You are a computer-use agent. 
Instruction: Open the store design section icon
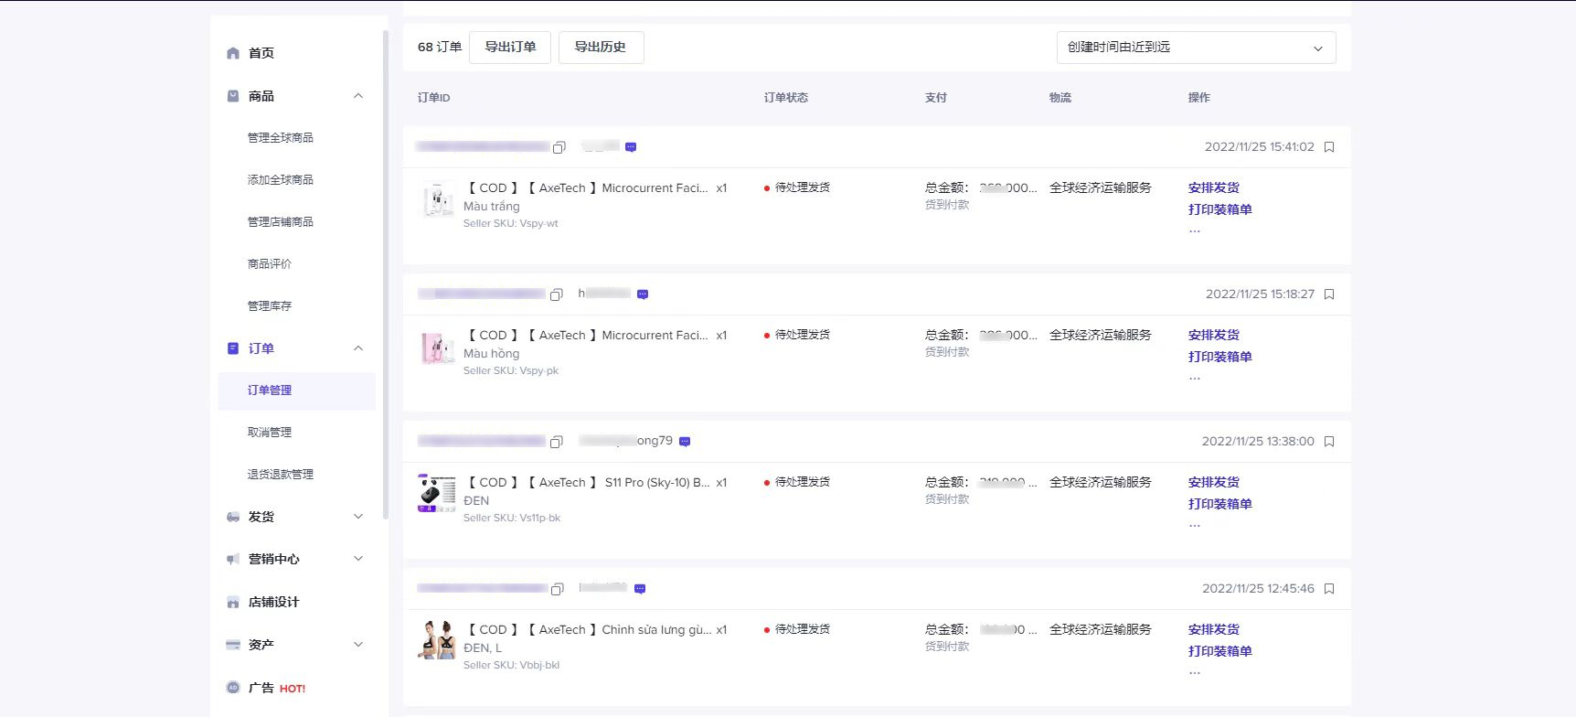[x=233, y=602]
